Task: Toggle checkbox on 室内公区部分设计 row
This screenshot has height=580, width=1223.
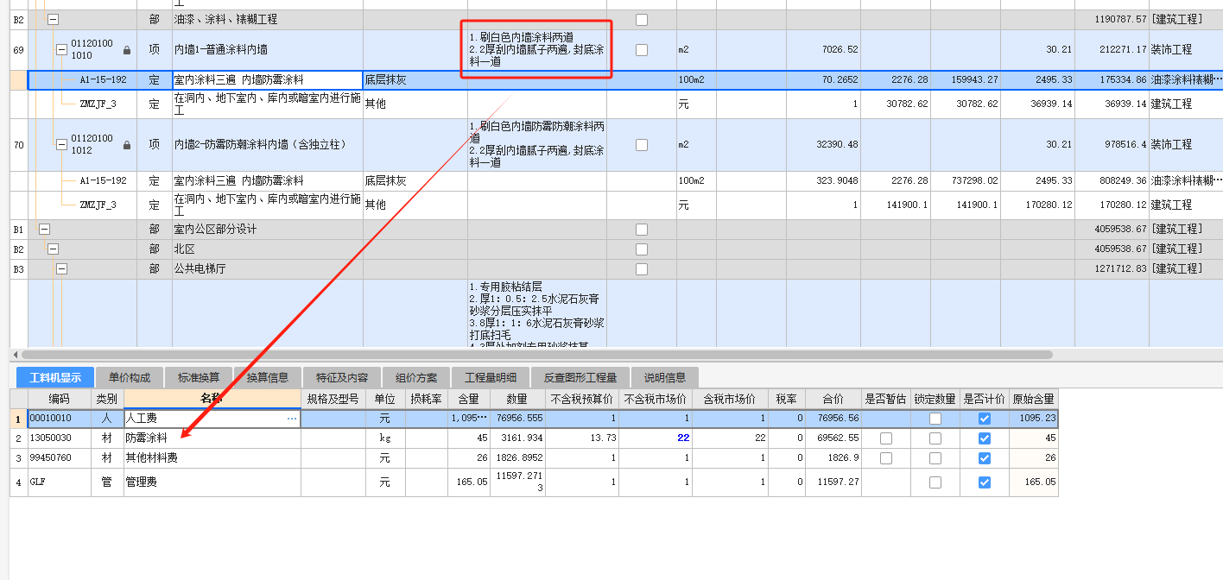Action: point(641,230)
